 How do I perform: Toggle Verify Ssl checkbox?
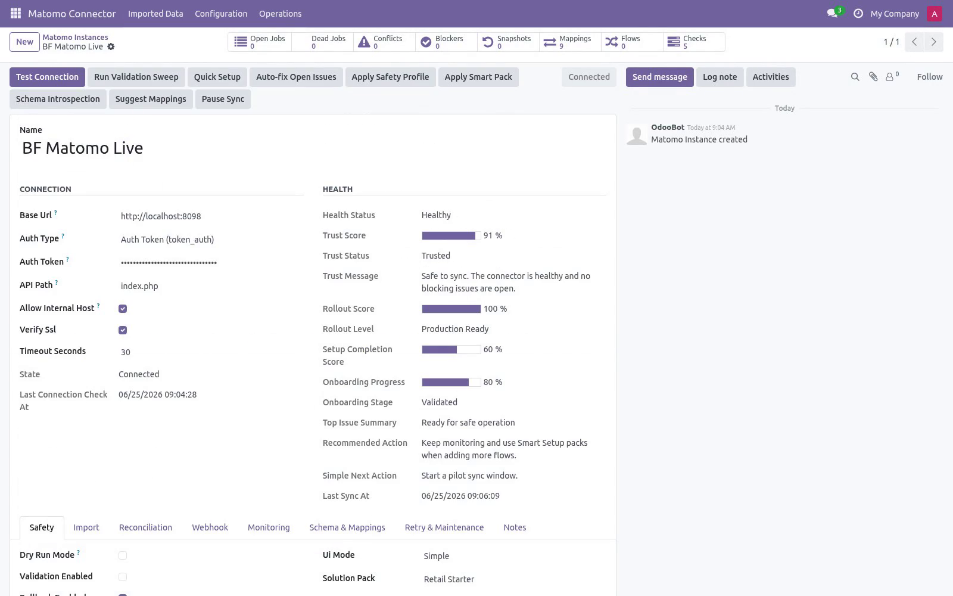point(123,330)
